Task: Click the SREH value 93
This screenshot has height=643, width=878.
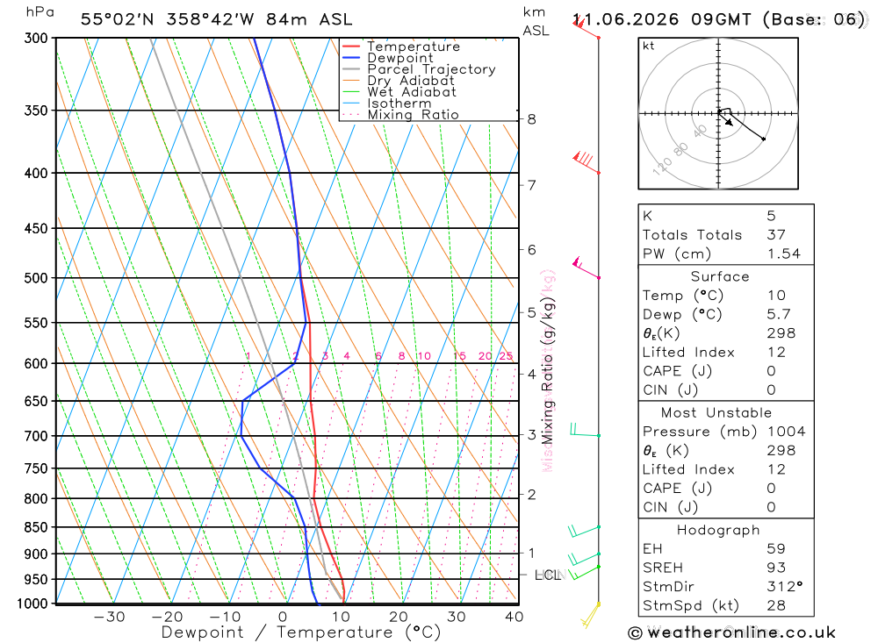Action: [776, 568]
